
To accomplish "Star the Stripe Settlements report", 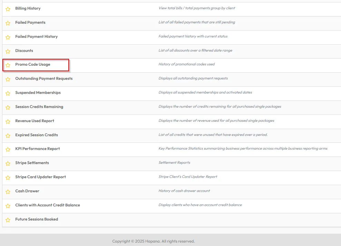I will pos(8,163).
